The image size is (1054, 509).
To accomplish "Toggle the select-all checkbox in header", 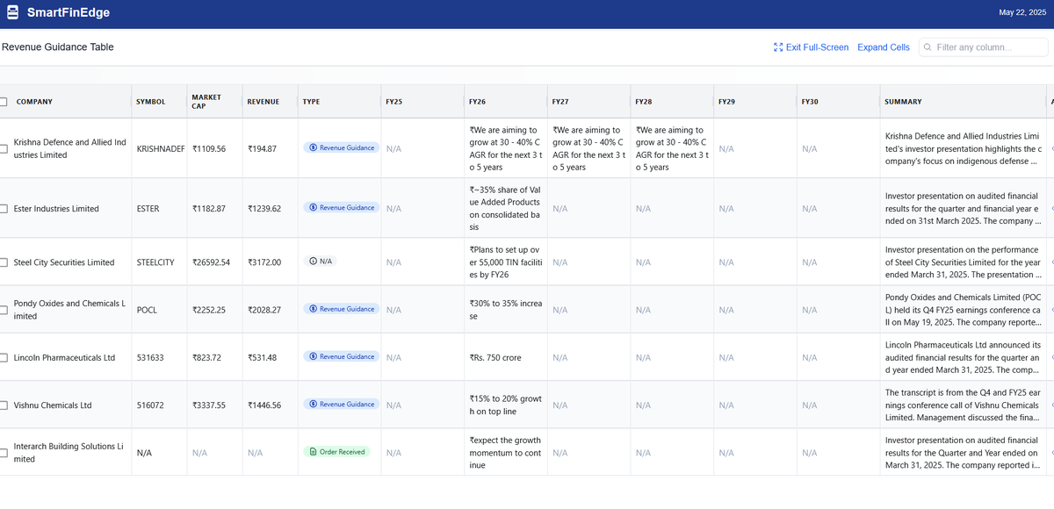I will tap(3, 102).
